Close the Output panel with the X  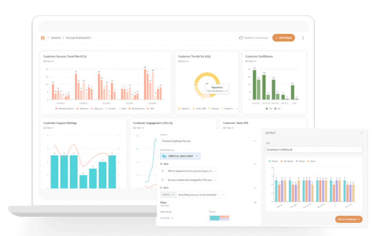point(362,132)
